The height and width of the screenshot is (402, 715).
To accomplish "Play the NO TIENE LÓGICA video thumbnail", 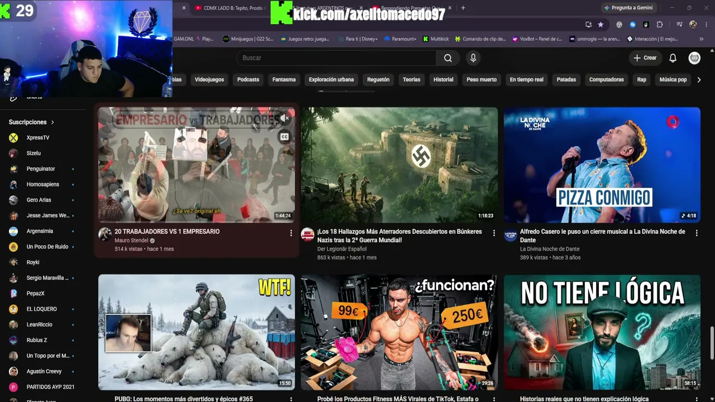I will 602,332.
